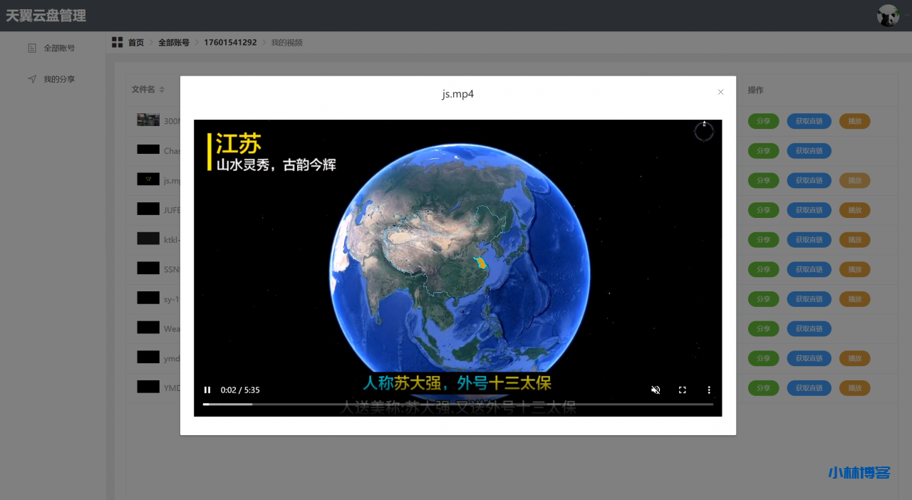Viewport: 912px width, 500px height.
Task: Pause the js.mp4 video playback
Action: [x=207, y=390]
